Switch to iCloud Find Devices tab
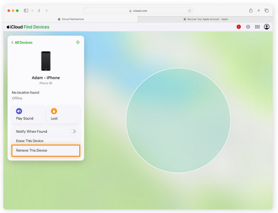The height and width of the screenshot is (213, 278). 71,19
